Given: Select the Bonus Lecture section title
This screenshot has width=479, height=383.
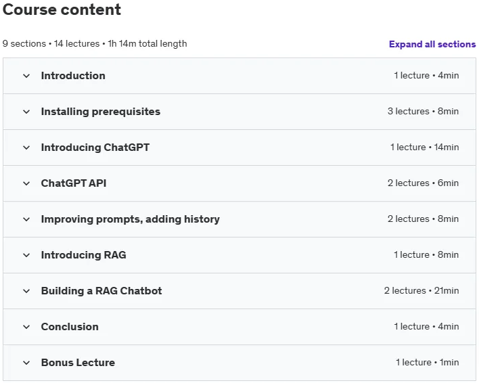Looking at the screenshot, I should [x=78, y=363].
